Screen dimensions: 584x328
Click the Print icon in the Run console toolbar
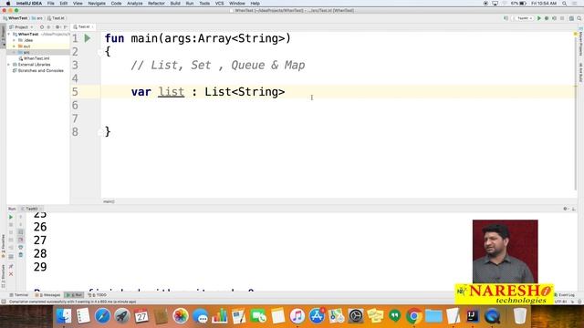[x=21, y=247]
